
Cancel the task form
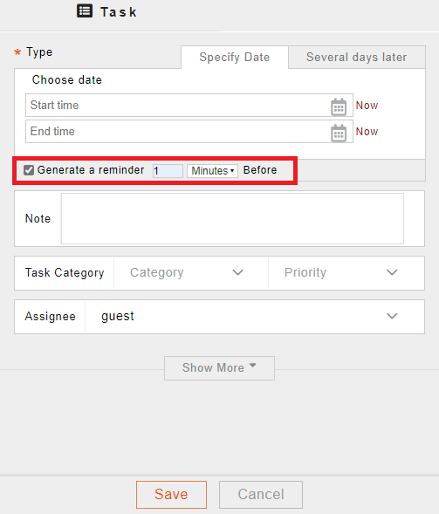pyautogui.click(x=261, y=494)
